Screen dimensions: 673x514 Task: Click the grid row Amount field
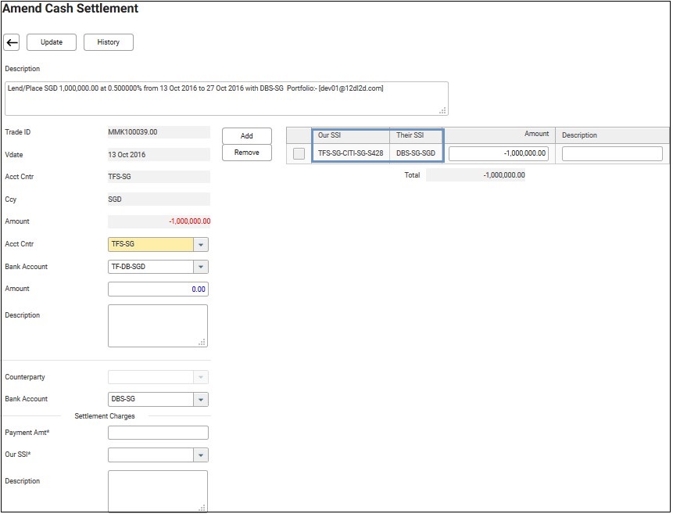[499, 154]
